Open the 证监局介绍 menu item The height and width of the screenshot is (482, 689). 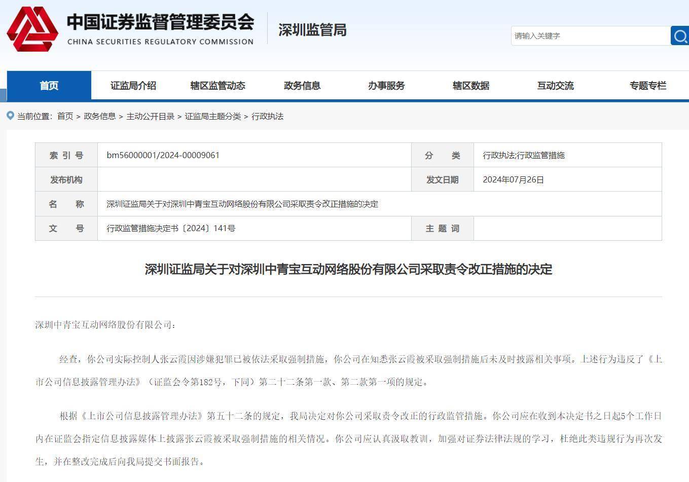click(133, 86)
